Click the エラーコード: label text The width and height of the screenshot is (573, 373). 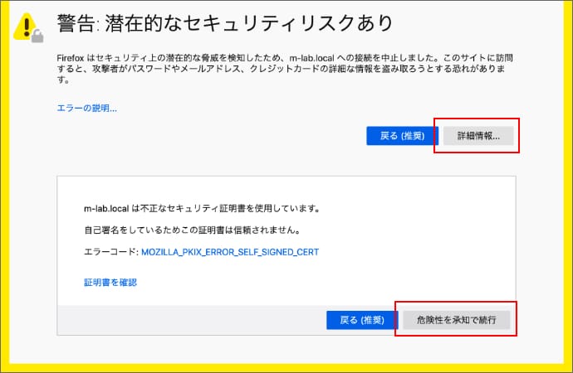[x=110, y=251]
